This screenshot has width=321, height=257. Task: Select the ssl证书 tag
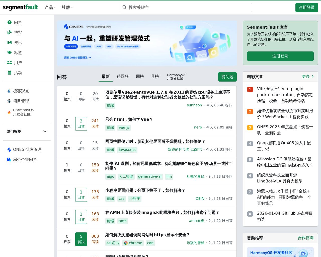tap(113, 243)
